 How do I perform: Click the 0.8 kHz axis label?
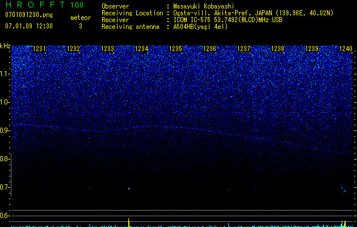pos(5,159)
